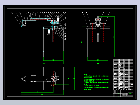Click the heading line of the technical notes

tap(85, 74)
